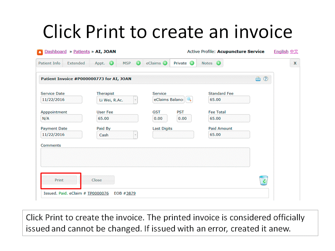Click the green plus icon on Notes tab
The height and width of the screenshot is (251, 335).
218,63
